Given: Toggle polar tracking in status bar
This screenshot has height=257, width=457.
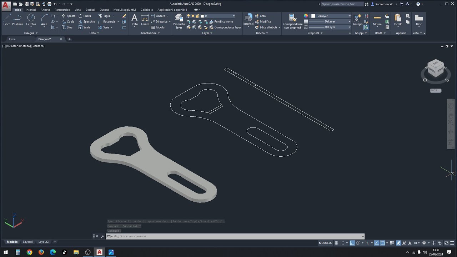Looking at the screenshot, I should [x=358, y=243].
